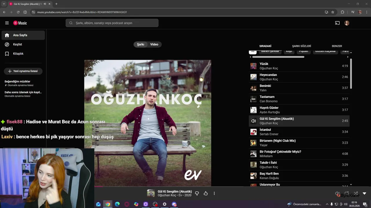Open Settings gear in the taskbar
The height and width of the screenshot is (208, 371).
point(165,204)
